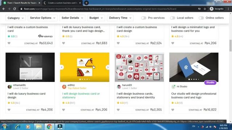The image size is (232, 130).
Task: Click the third-party cookies blocked eye icon
Action: click(199, 9)
